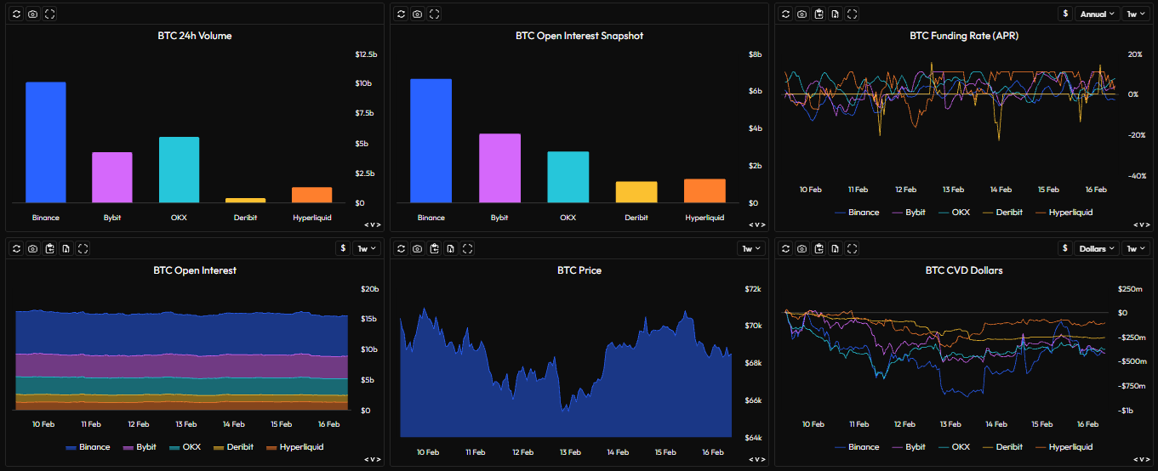Open the 1w timeframe dropdown on BTC Price
The image size is (1158, 471).
click(x=751, y=248)
